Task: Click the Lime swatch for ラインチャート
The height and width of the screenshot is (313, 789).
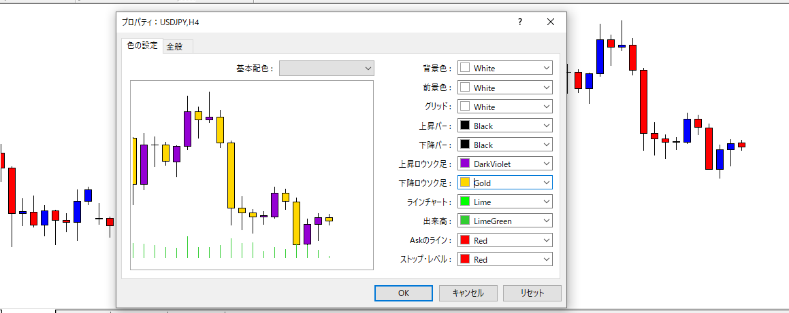Action: pos(466,202)
